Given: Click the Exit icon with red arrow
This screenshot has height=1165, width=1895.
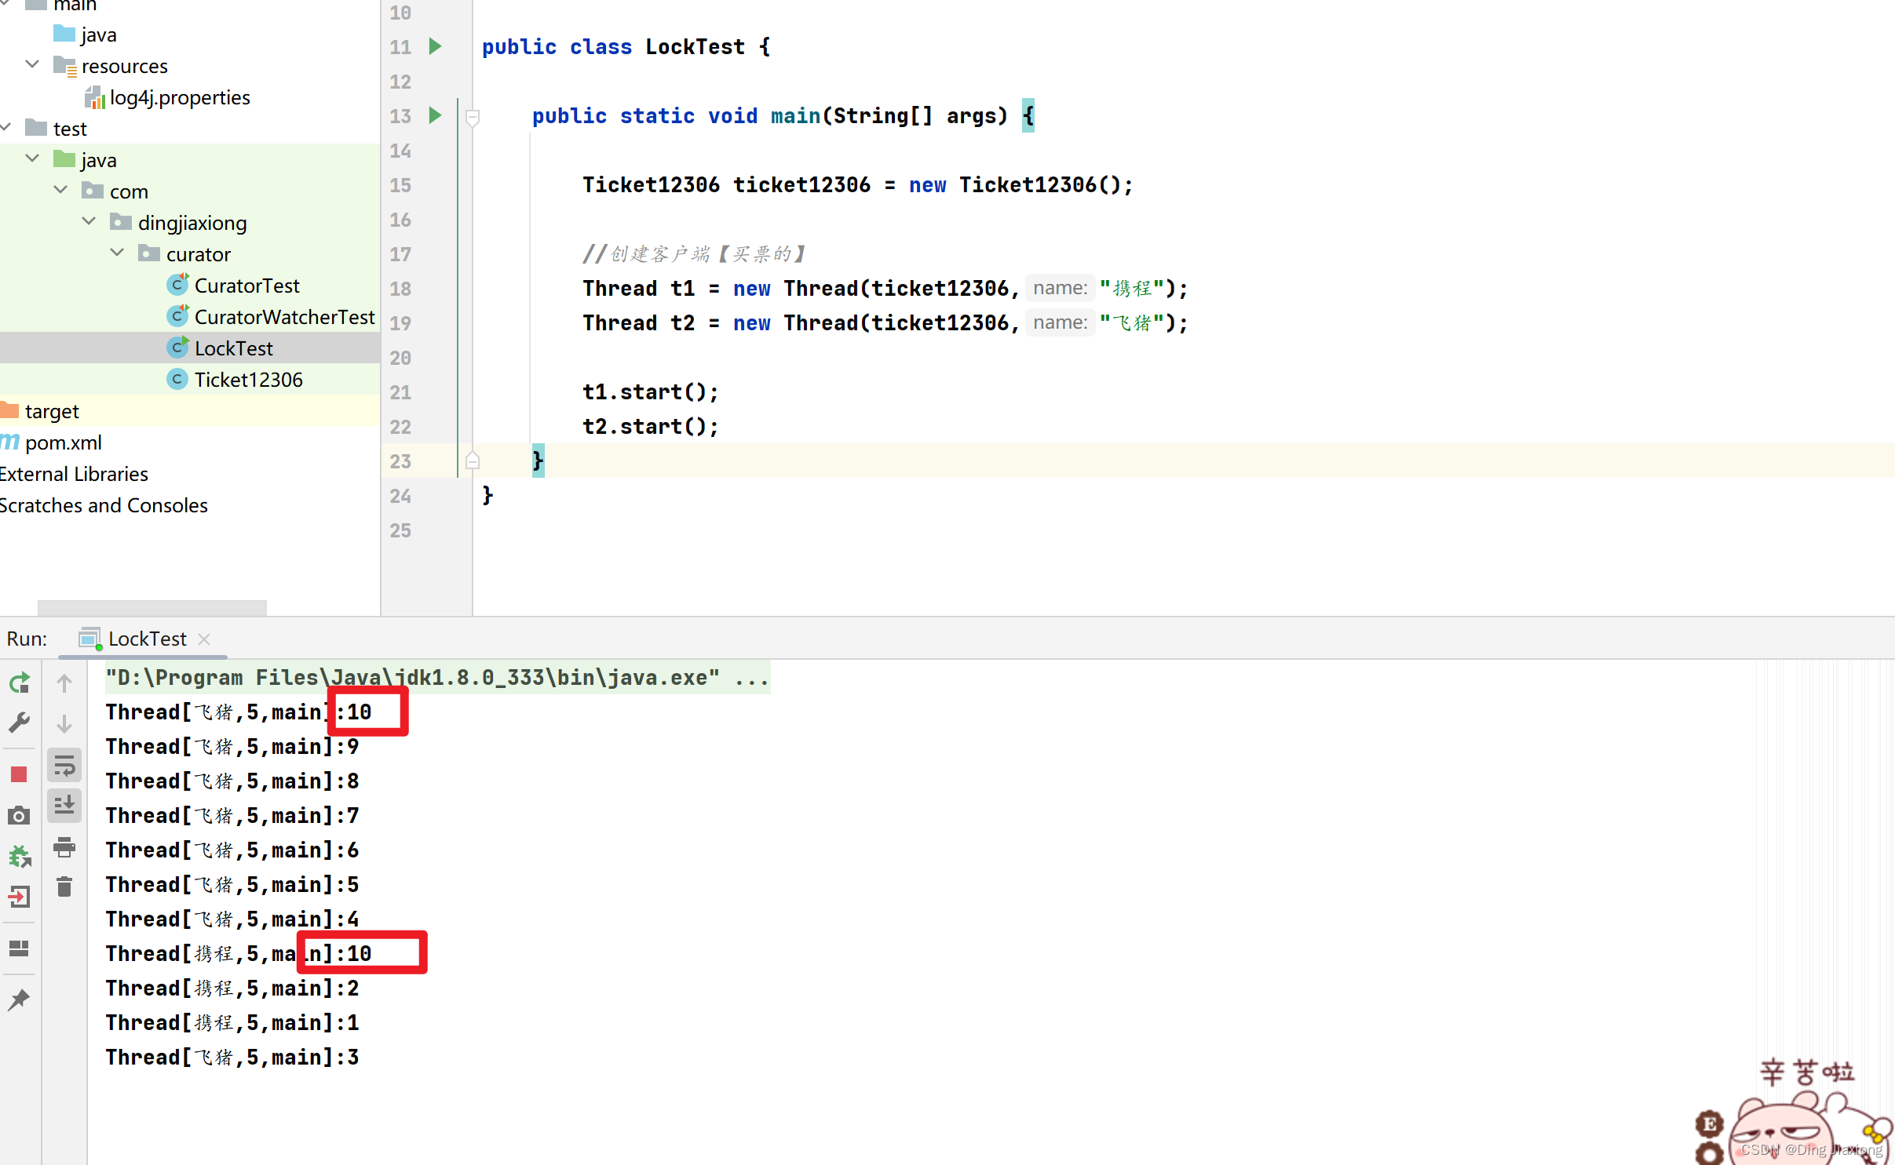Looking at the screenshot, I should click(20, 897).
